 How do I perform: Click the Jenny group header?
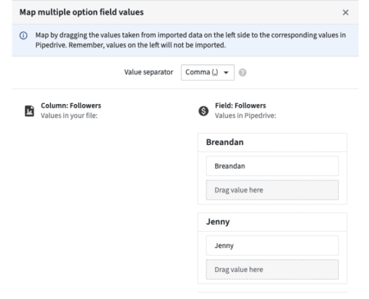(x=272, y=222)
